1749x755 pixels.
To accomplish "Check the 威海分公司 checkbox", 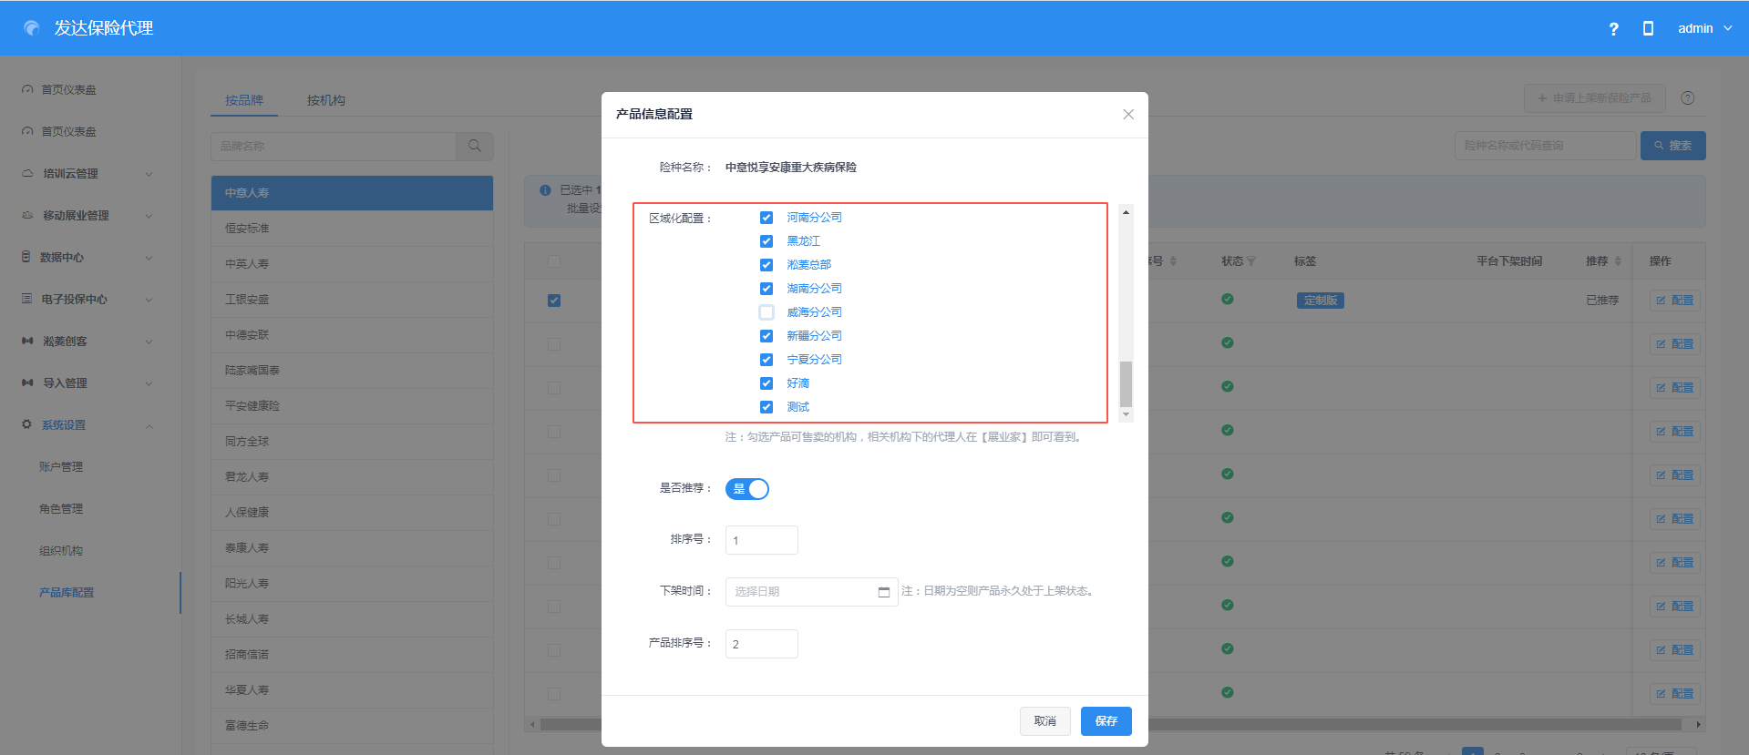I will 766,312.
